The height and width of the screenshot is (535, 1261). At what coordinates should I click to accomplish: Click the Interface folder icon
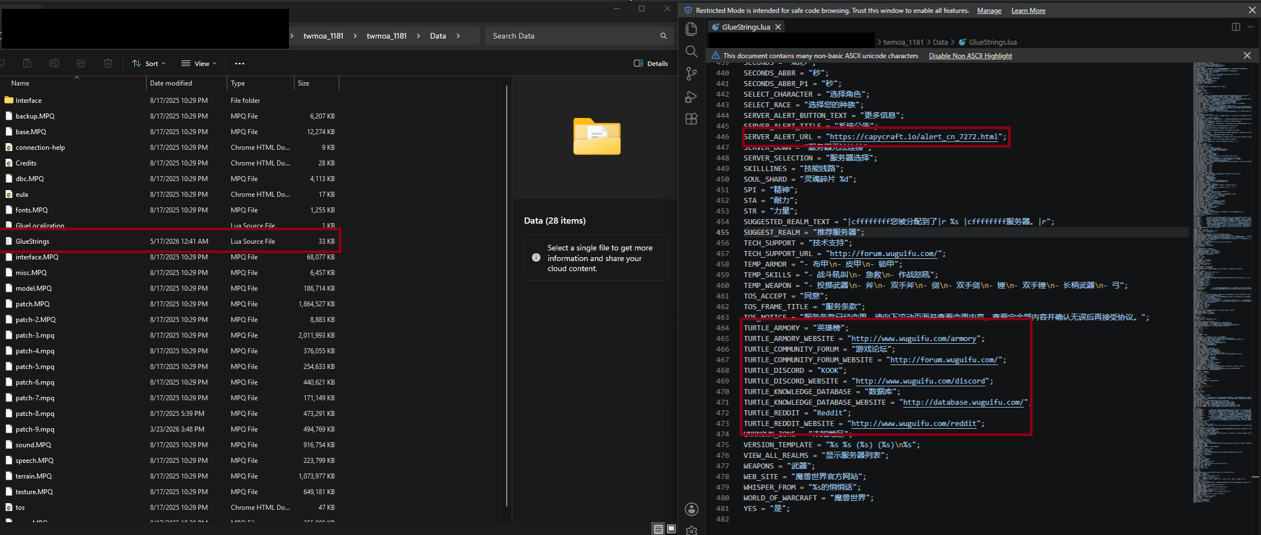9,100
